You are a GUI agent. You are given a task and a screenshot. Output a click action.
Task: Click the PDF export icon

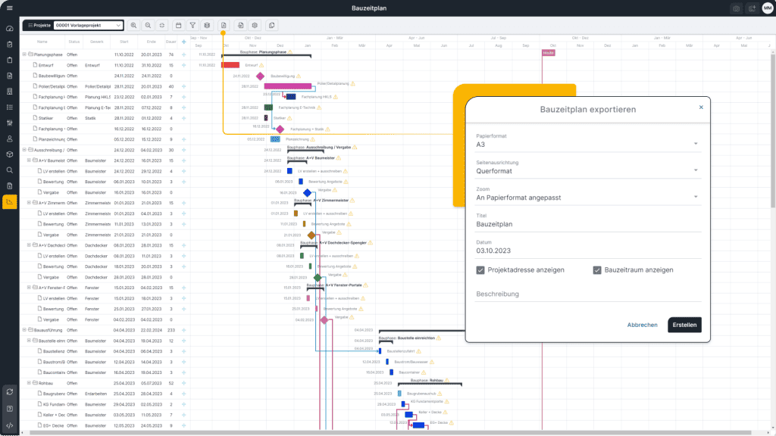(x=224, y=25)
